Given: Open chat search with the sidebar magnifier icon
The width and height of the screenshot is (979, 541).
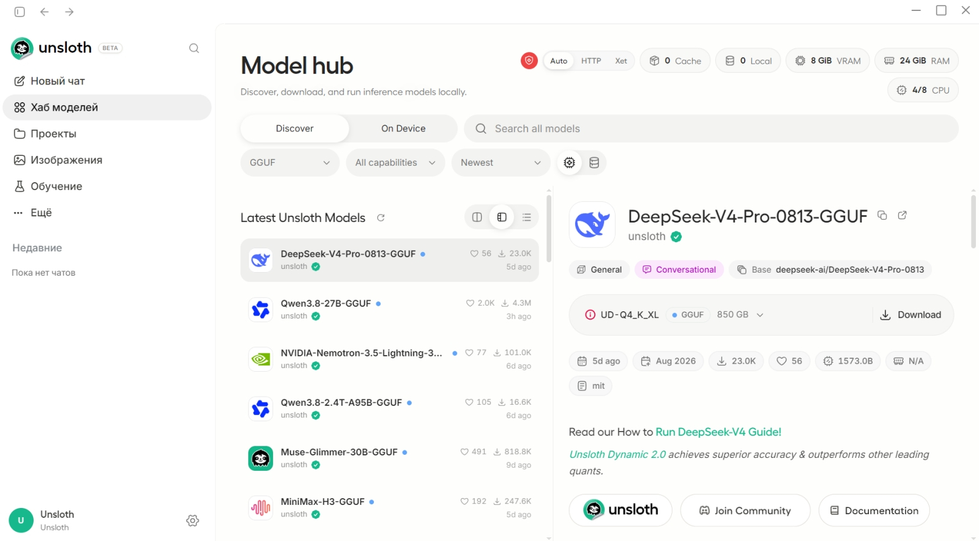Looking at the screenshot, I should click(x=194, y=48).
